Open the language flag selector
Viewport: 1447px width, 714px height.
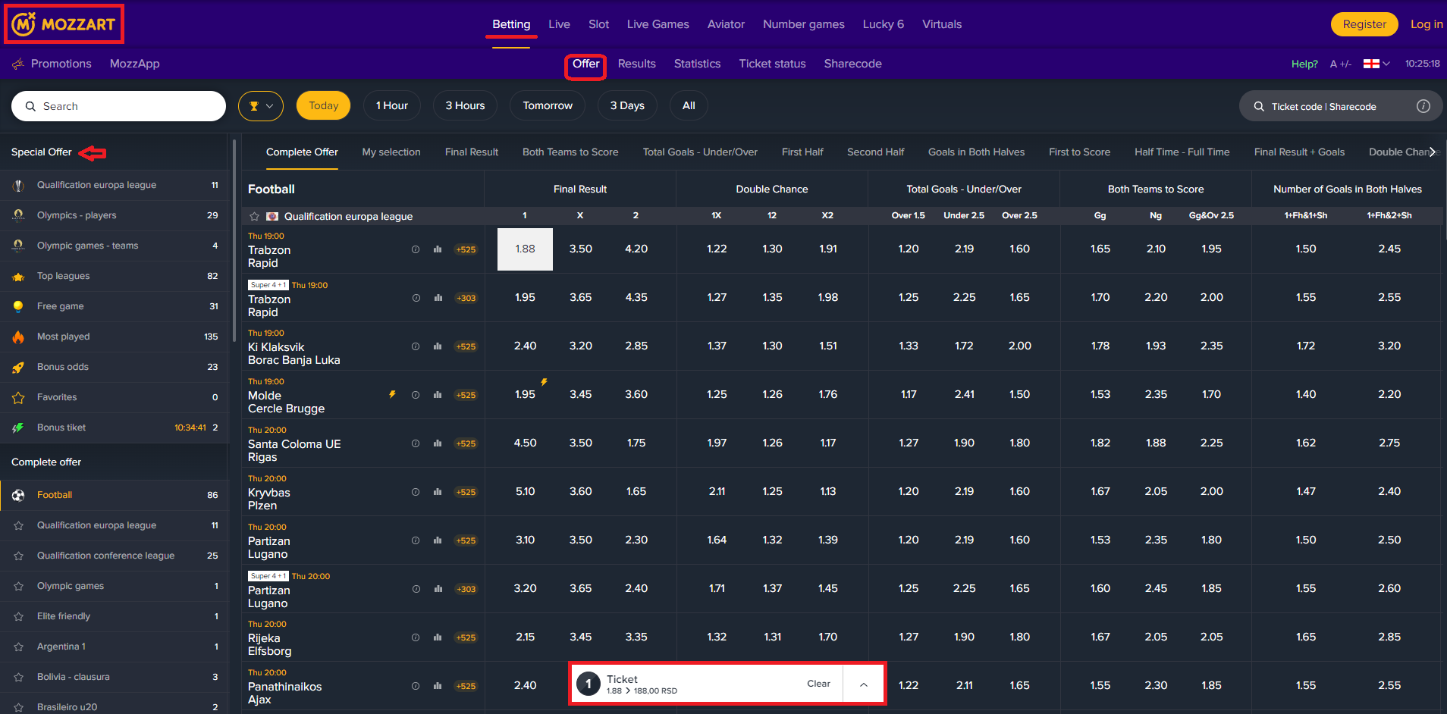(x=1376, y=64)
